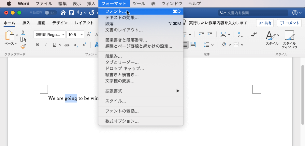Open the Style Window (スタイル ウィンドウ)
The image size is (305, 146).
[x=289, y=40]
